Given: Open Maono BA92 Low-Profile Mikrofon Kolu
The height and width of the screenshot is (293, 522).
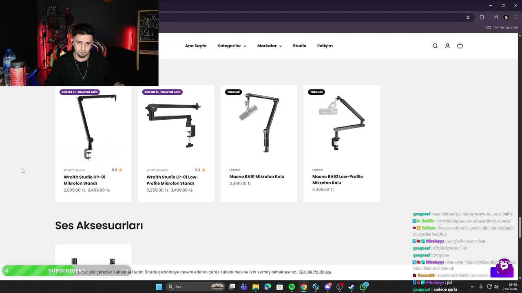Looking at the screenshot, I should click(337, 179).
